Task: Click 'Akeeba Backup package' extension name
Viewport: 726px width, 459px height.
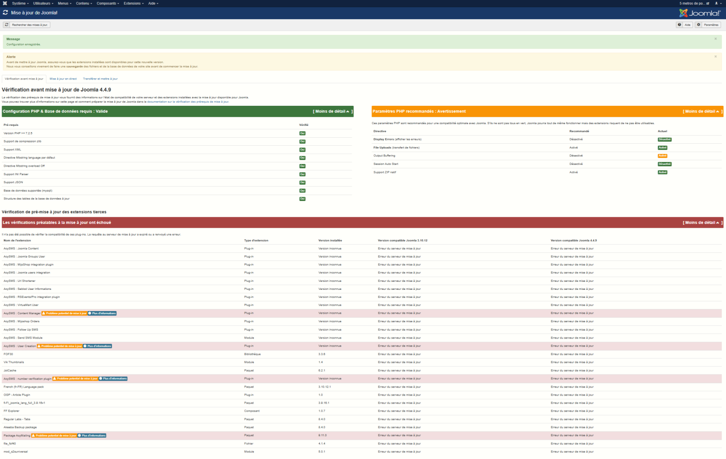Action: [20, 428]
